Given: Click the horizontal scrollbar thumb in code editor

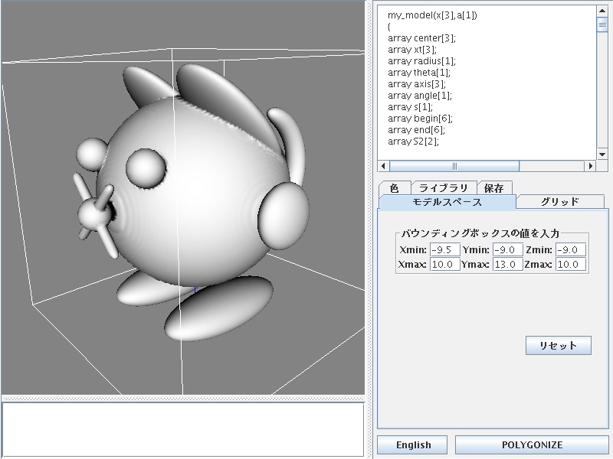Looking at the screenshot, I should pyautogui.click(x=454, y=166).
